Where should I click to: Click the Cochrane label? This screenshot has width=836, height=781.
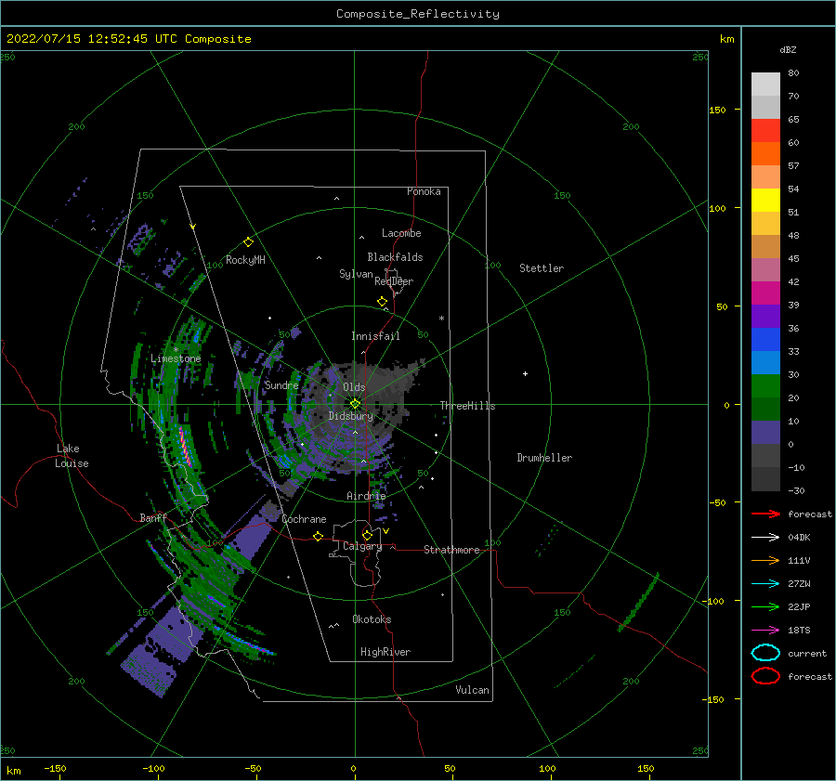point(304,519)
